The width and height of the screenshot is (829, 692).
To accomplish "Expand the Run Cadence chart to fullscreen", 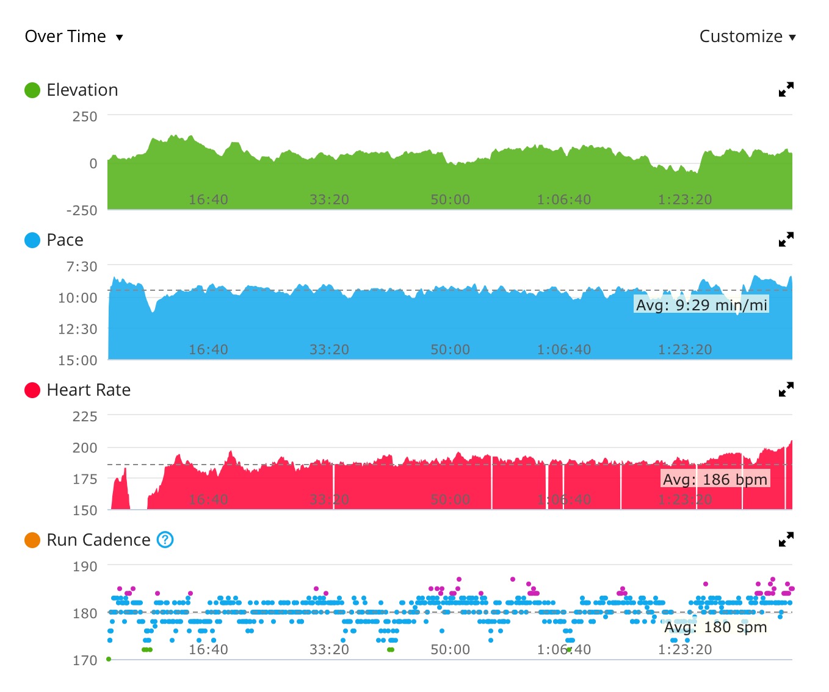I will point(786,540).
